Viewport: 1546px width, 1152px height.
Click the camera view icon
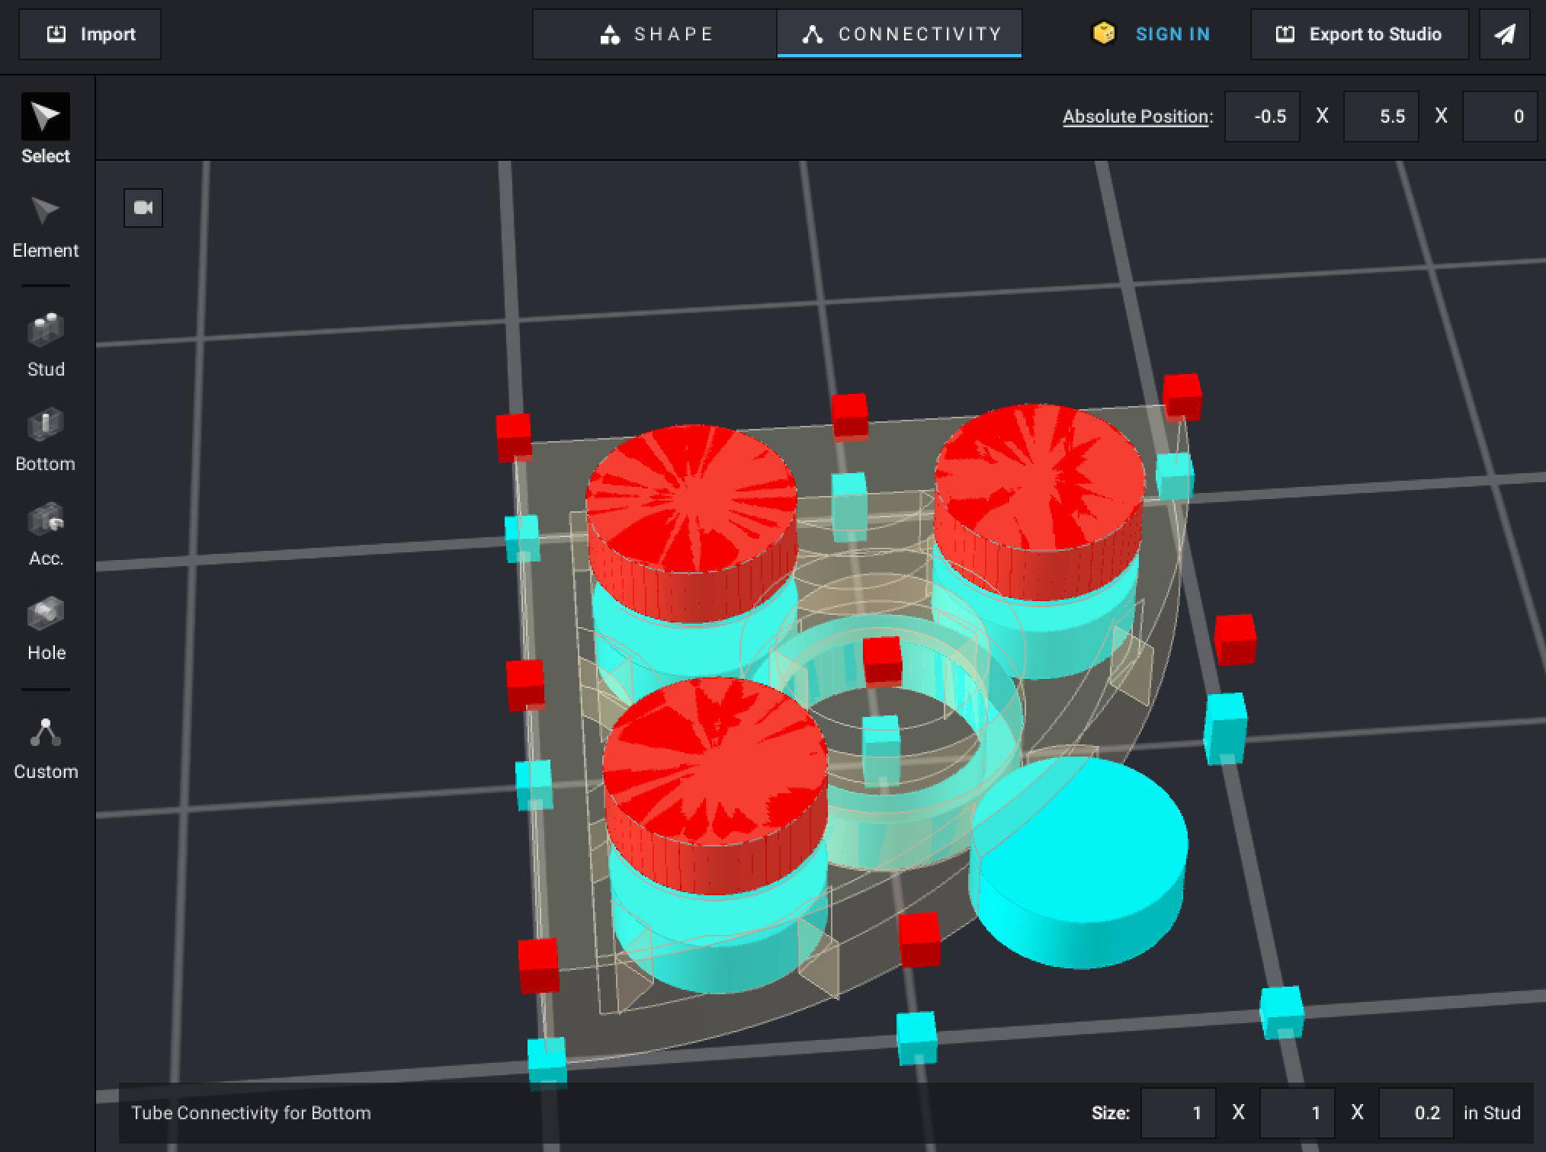point(143,208)
